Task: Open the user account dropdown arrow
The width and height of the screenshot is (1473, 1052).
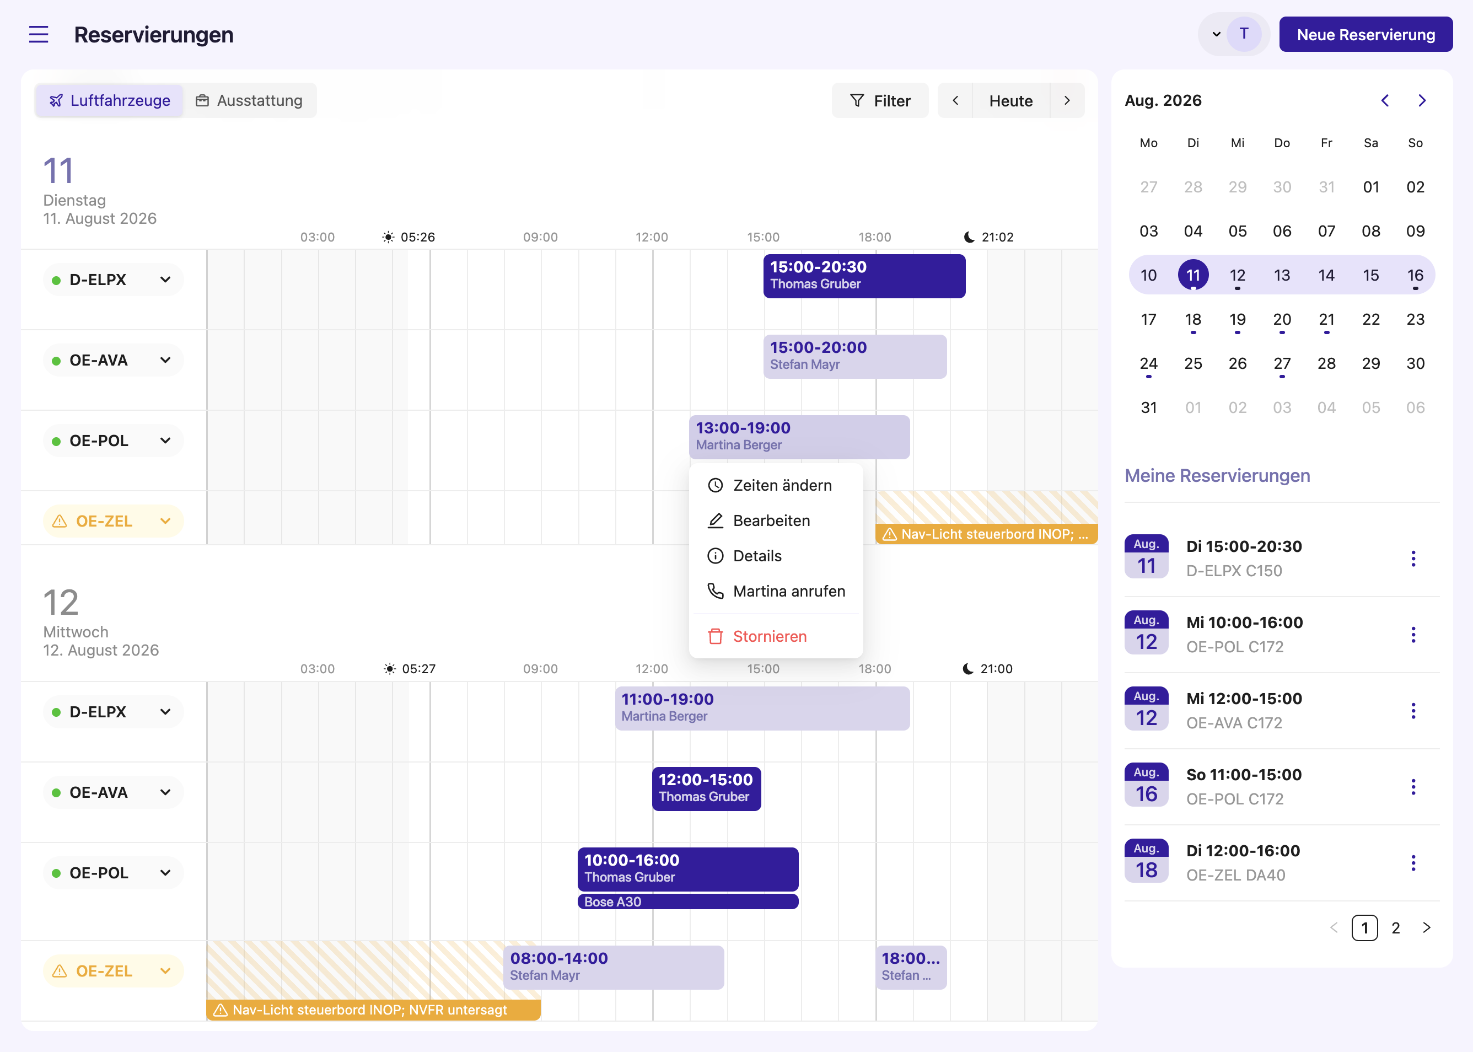Action: tap(1216, 34)
